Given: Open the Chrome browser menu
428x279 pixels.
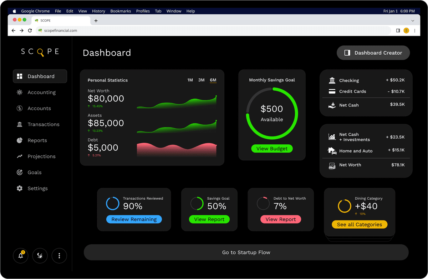Looking at the screenshot, I should (414, 30).
